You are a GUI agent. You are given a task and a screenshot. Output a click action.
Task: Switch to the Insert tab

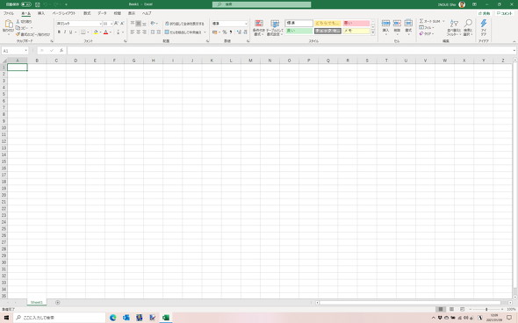(x=41, y=13)
